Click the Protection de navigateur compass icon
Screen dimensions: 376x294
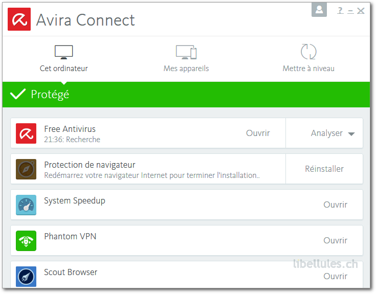26,169
